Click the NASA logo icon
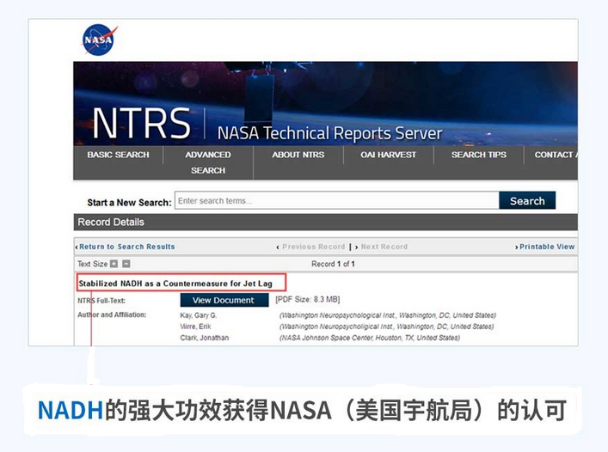 coord(99,40)
